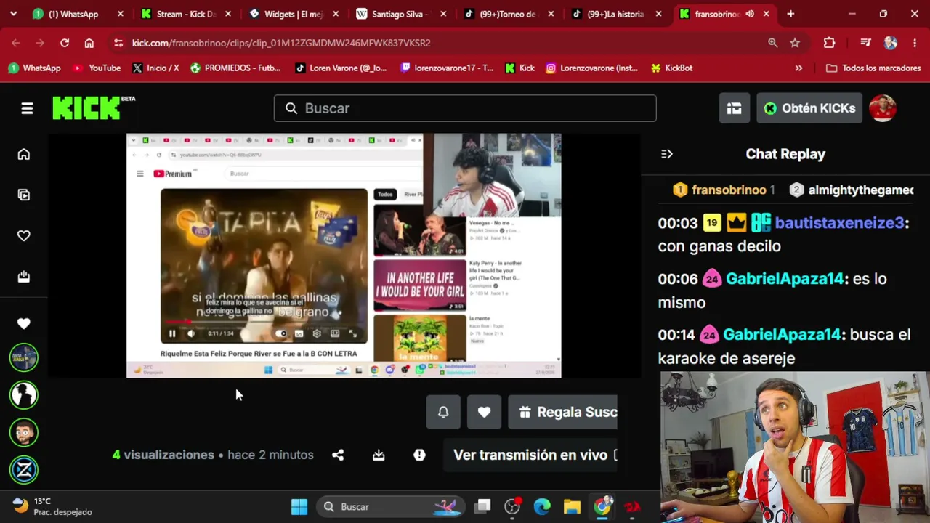This screenshot has width=930, height=523.
Task: Toggle the bell notification button
Action: pyautogui.click(x=443, y=412)
